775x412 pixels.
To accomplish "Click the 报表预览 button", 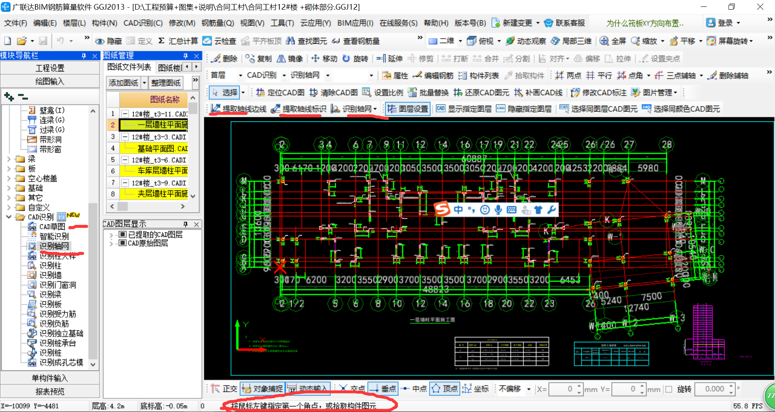I will tap(50, 391).
